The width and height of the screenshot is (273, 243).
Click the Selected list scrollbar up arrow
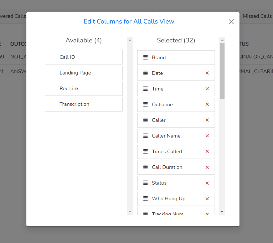222,40
